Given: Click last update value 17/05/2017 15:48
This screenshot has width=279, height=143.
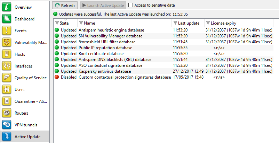Looking at the screenshot, I should pos(188,77).
